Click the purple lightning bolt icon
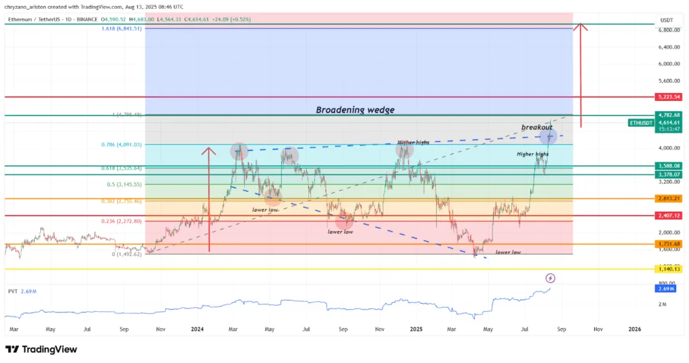This screenshot has width=689, height=363. click(550, 277)
